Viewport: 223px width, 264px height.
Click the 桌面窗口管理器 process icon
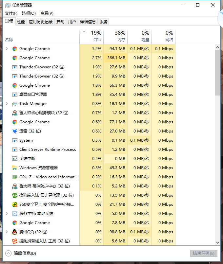pyautogui.click(x=15, y=95)
